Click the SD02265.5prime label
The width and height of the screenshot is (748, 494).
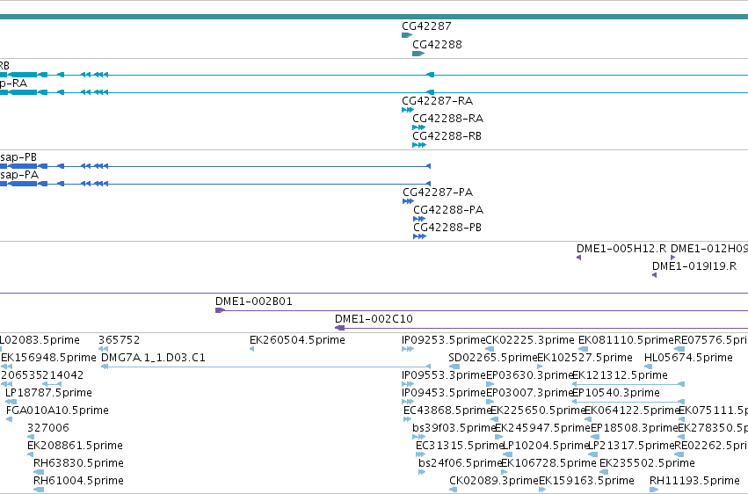pyautogui.click(x=493, y=358)
